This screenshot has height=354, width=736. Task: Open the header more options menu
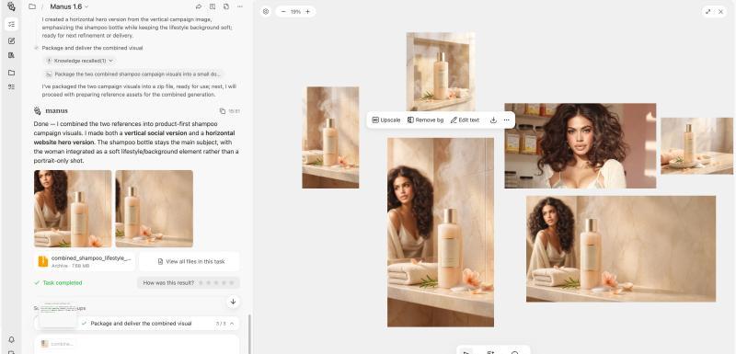tap(240, 6)
